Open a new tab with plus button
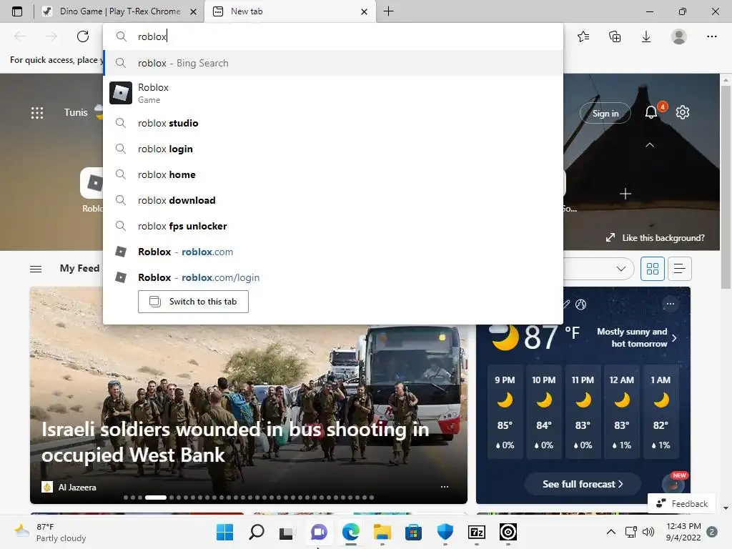Image resolution: width=732 pixels, height=549 pixels. click(388, 11)
